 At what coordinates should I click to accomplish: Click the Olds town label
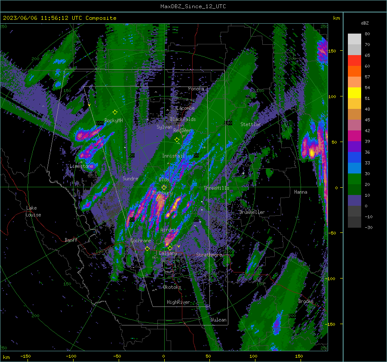click(164, 179)
